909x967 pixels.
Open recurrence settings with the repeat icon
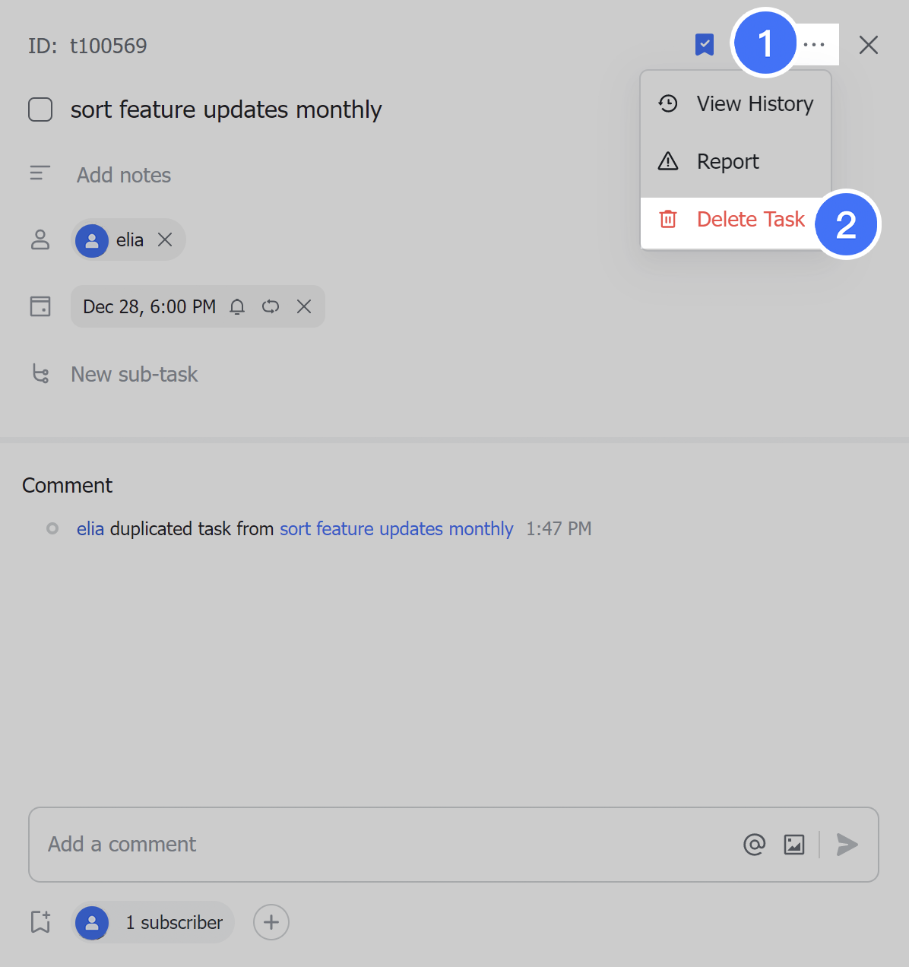coord(271,306)
